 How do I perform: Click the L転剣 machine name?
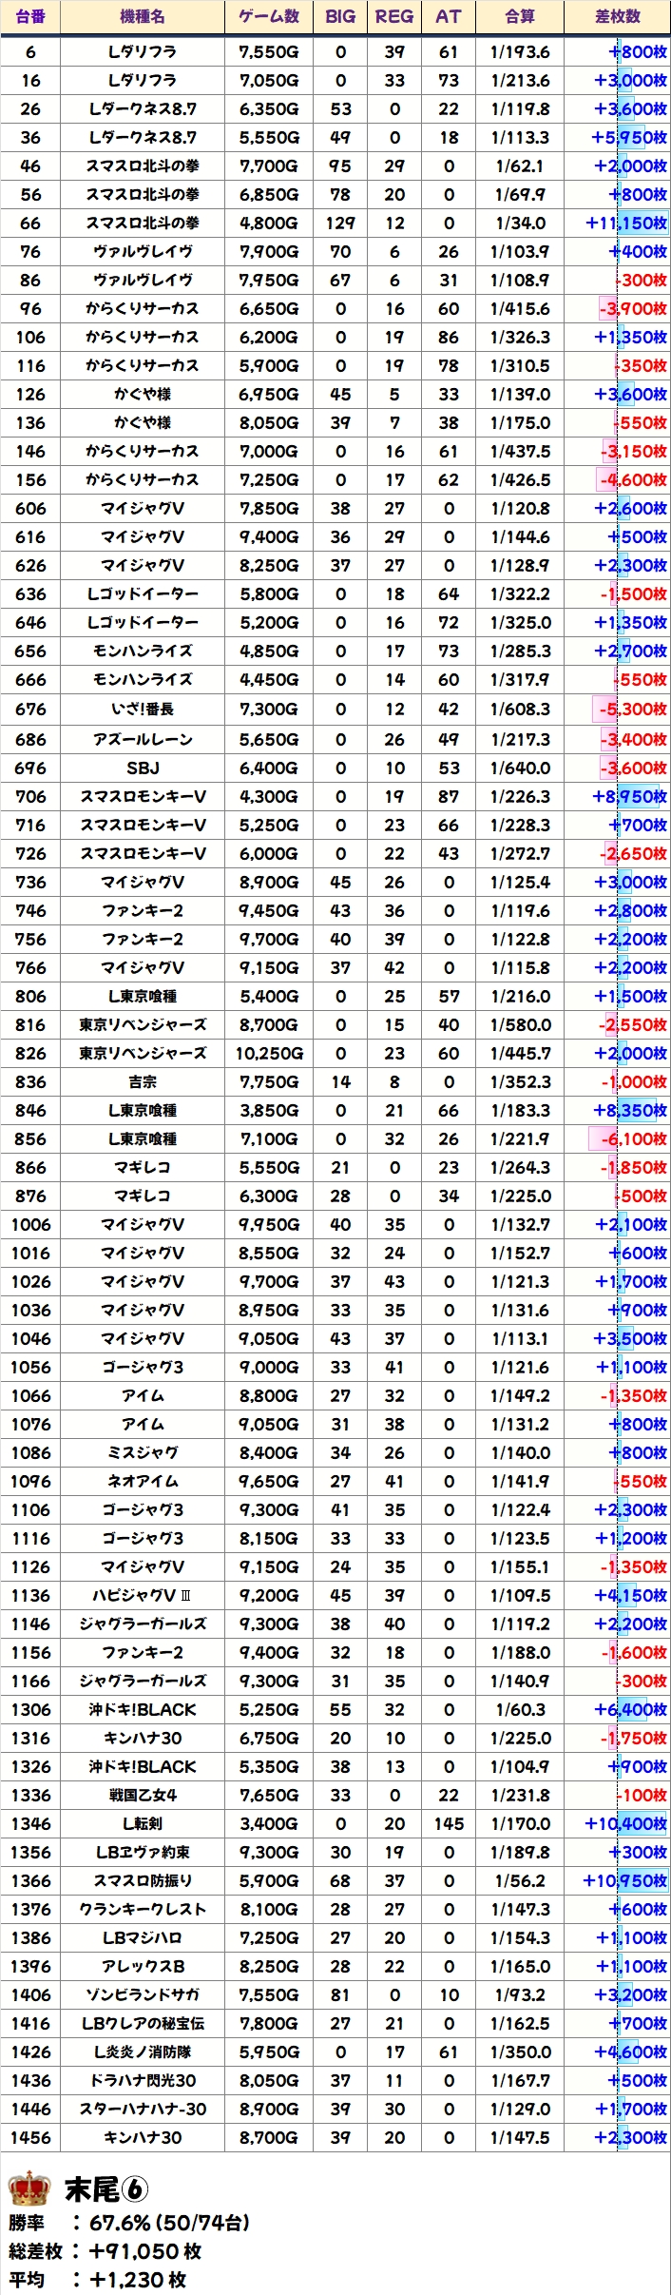click(x=143, y=1823)
